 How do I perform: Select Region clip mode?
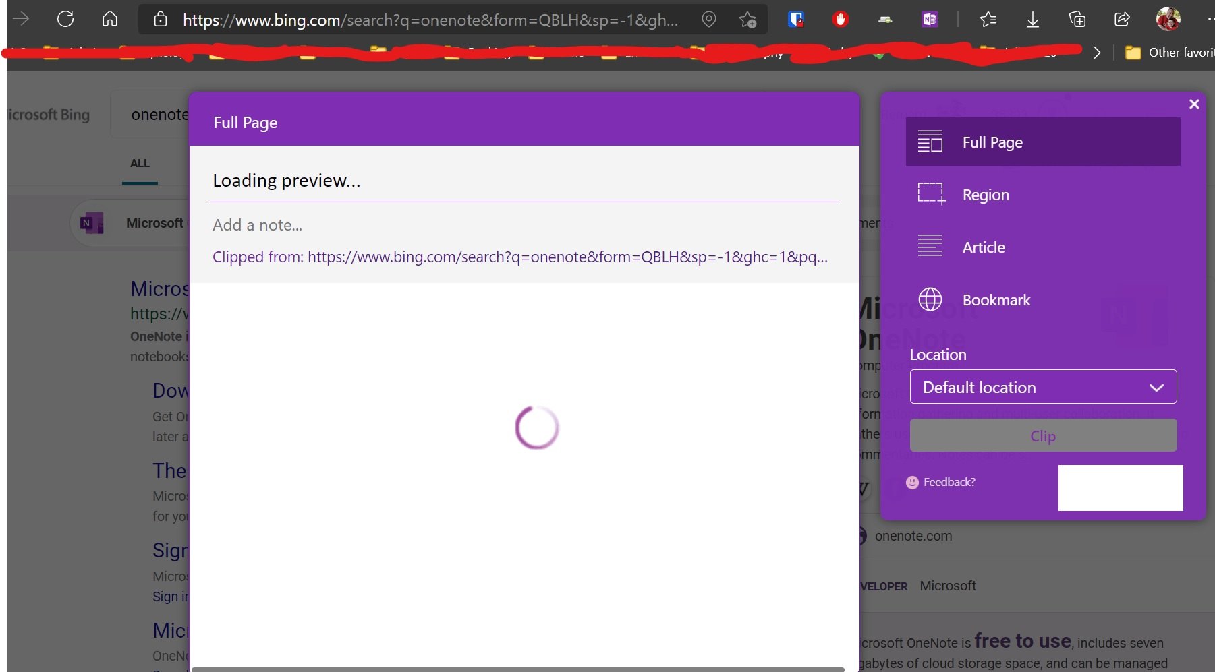1043,194
